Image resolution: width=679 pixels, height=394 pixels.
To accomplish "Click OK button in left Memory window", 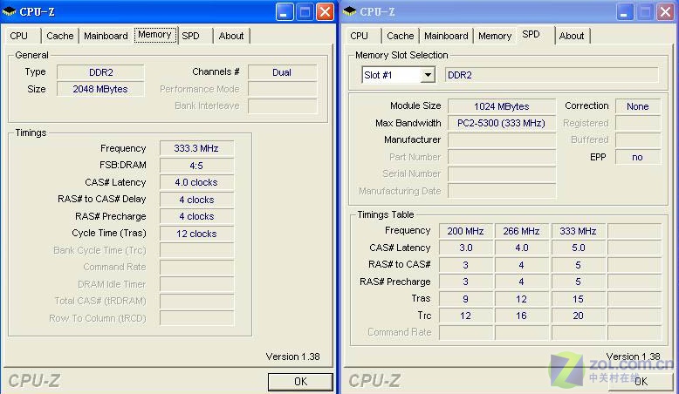I will [300, 382].
